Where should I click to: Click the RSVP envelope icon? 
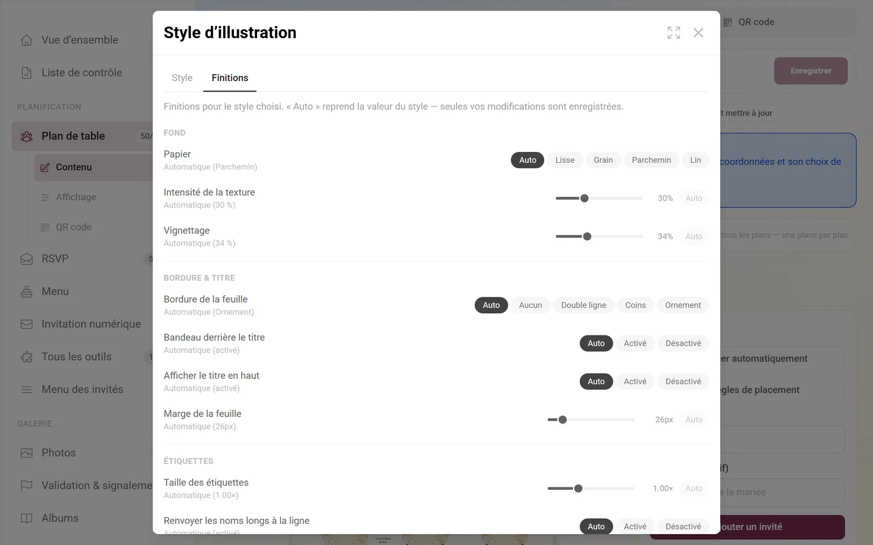27,259
